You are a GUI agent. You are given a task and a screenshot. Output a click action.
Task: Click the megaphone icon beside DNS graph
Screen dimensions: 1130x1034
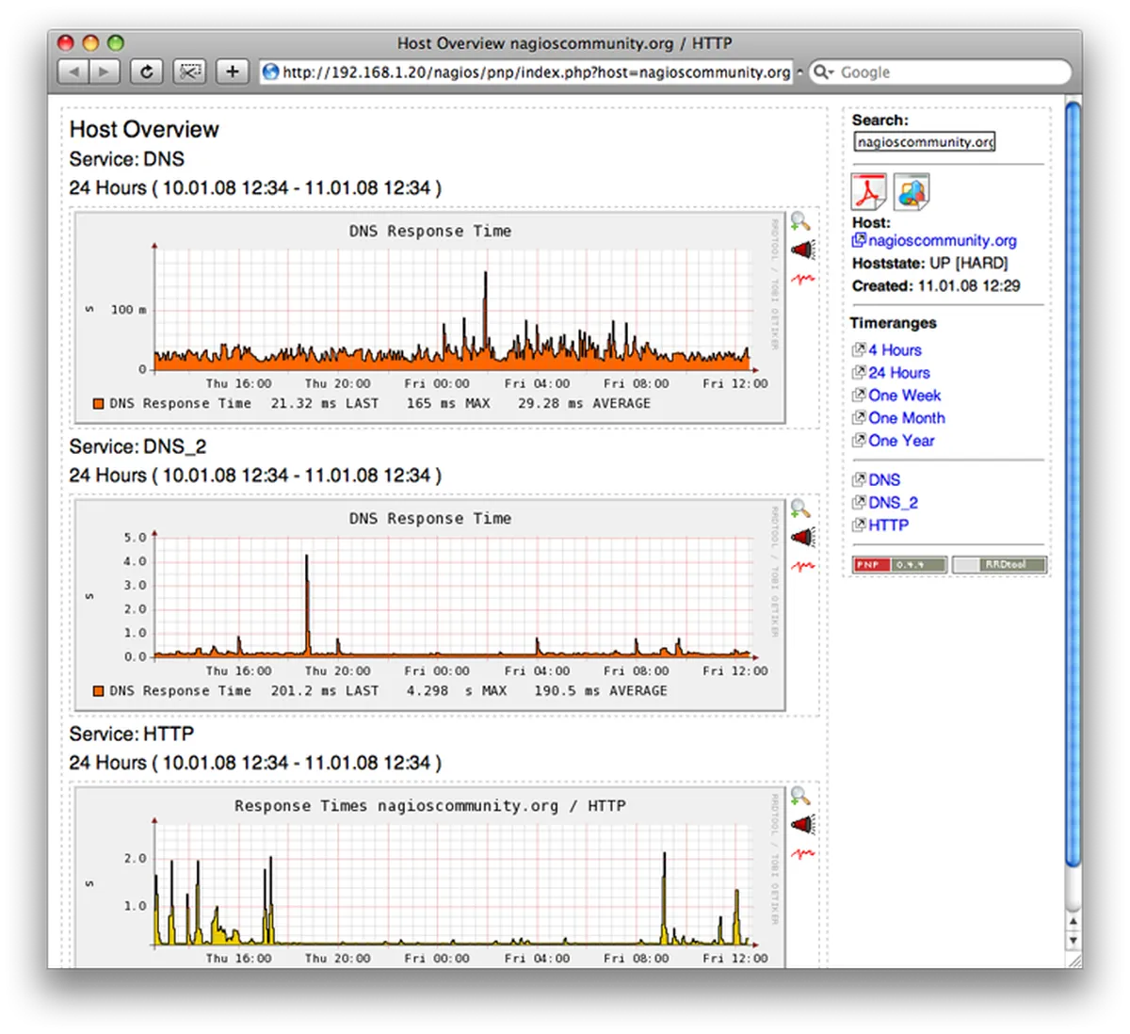802,250
